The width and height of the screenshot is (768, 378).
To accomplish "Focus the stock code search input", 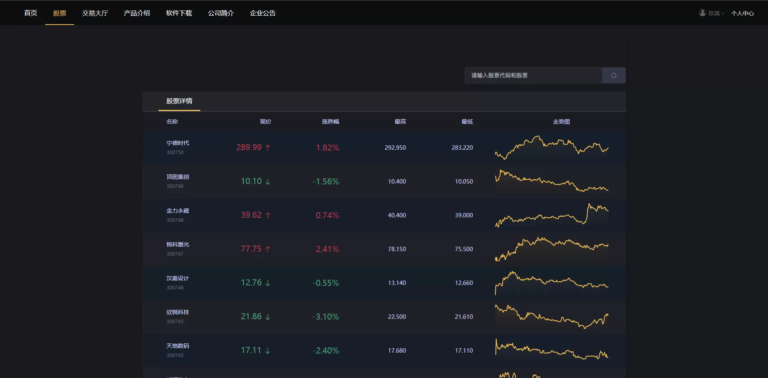I will [533, 75].
